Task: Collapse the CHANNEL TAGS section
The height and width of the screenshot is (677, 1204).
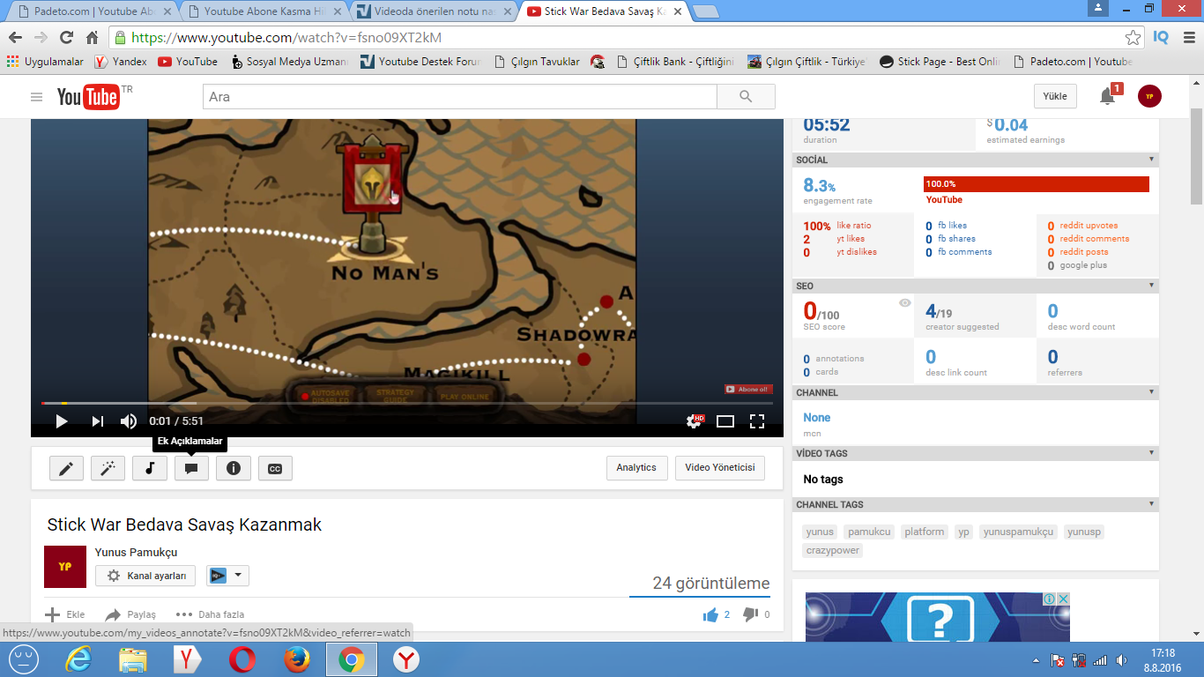Action: pos(1151,504)
